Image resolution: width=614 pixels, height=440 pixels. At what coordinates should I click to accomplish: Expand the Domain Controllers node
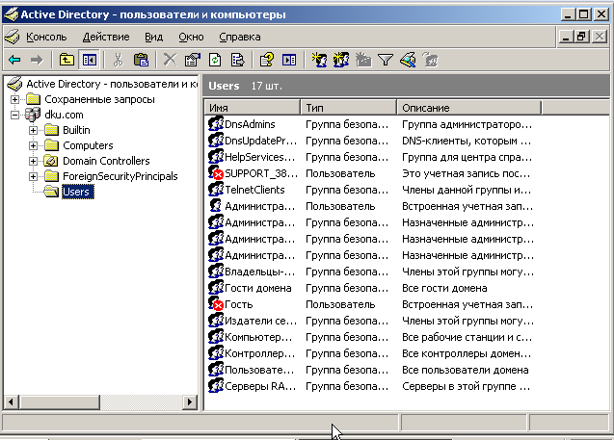tap(34, 161)
